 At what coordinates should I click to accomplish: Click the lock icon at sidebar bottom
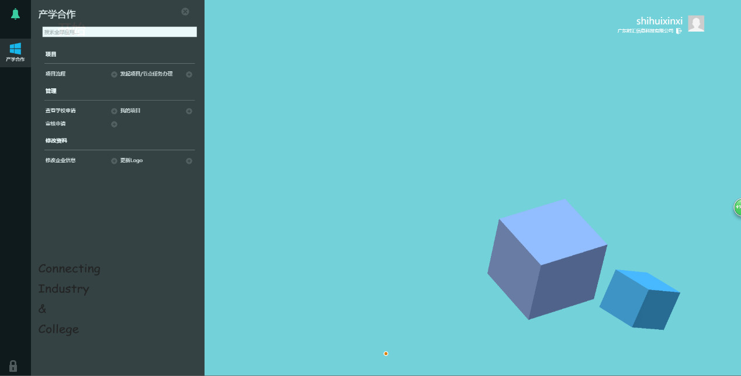[x=13, y=366]
